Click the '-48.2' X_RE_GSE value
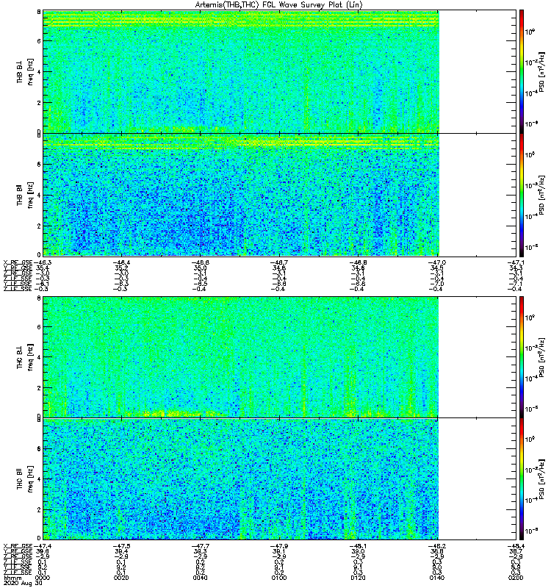The image size is (551, 588). [x=436, y=546]
